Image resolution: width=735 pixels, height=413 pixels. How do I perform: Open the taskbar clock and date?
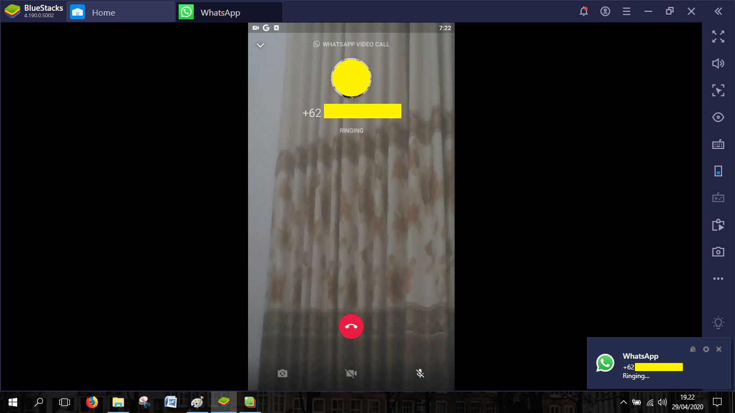click(687, 402)
